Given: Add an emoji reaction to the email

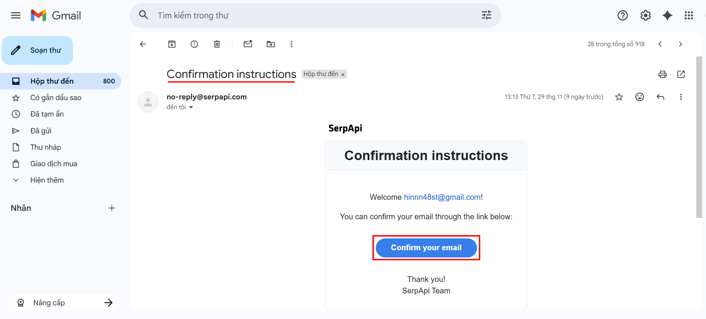Looking at the screenshot, I should [x=639, y=97].
